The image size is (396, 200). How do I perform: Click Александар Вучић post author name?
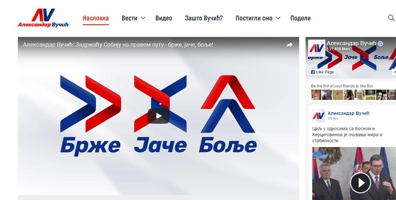click(348, 113)
